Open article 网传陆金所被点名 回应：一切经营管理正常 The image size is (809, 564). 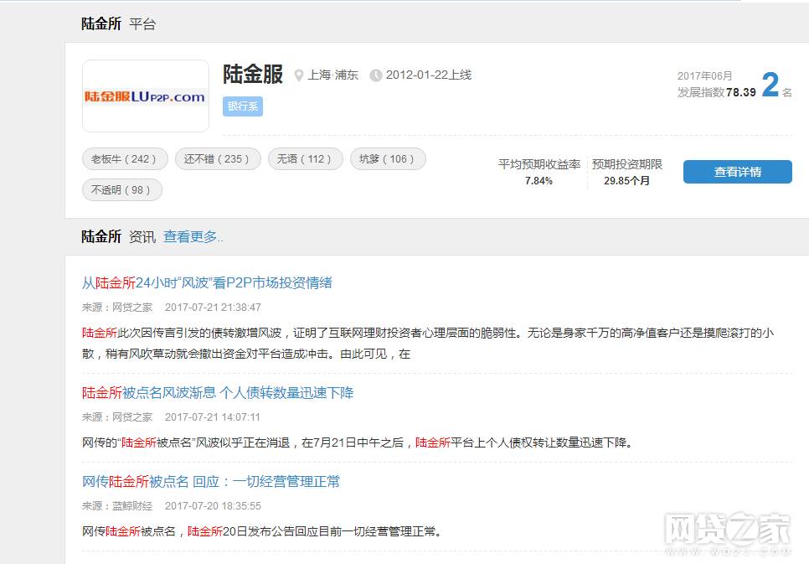(x=211, y=482)
